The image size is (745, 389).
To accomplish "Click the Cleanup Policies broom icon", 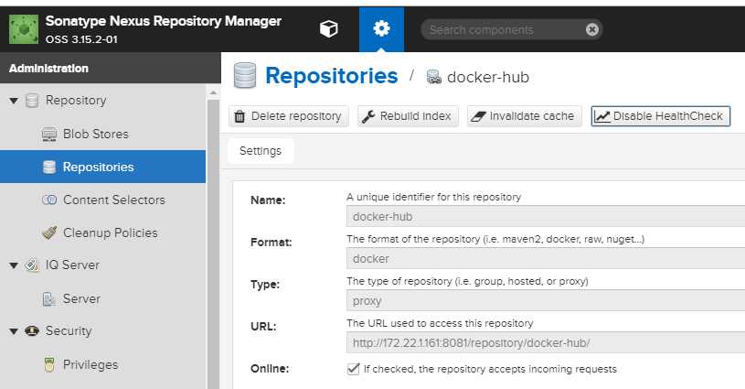I will pyautogui.click(x=49, y=232).
